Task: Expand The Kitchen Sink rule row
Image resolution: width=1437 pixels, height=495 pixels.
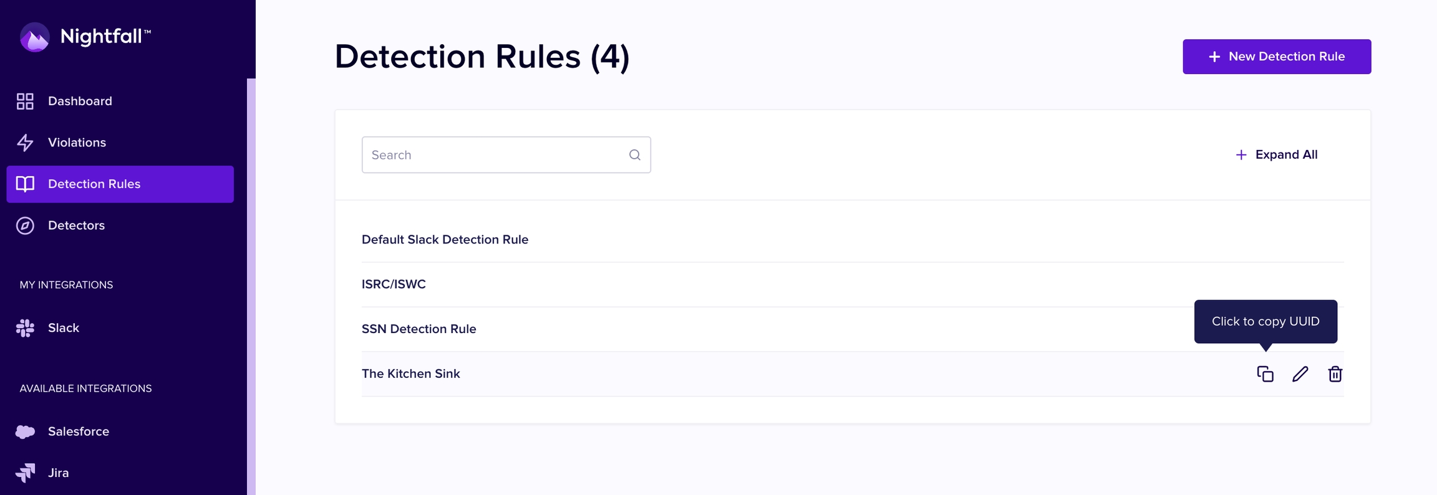Action: pyautogui.click(x=853, y=374)
